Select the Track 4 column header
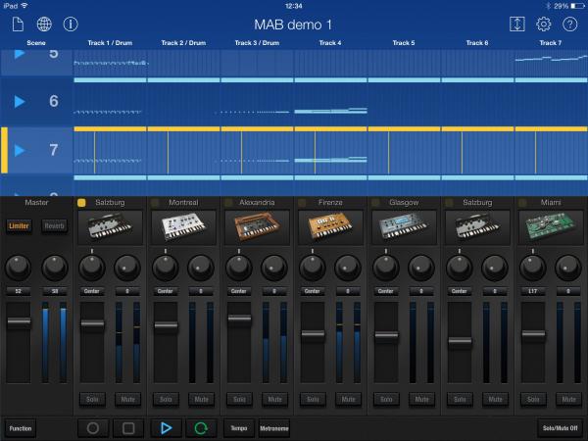 click(x=330, y=43)
